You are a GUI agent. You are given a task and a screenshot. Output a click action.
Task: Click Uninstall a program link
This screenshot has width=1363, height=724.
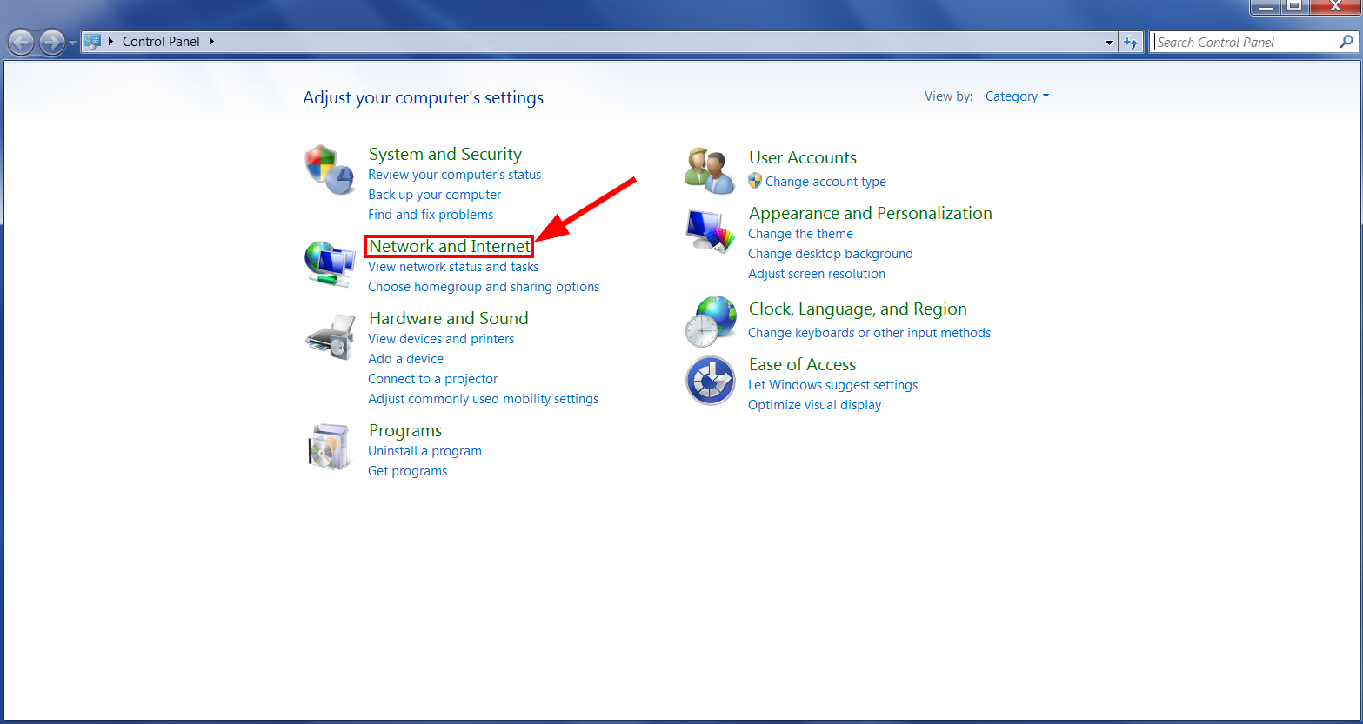[x=424, y=451]
